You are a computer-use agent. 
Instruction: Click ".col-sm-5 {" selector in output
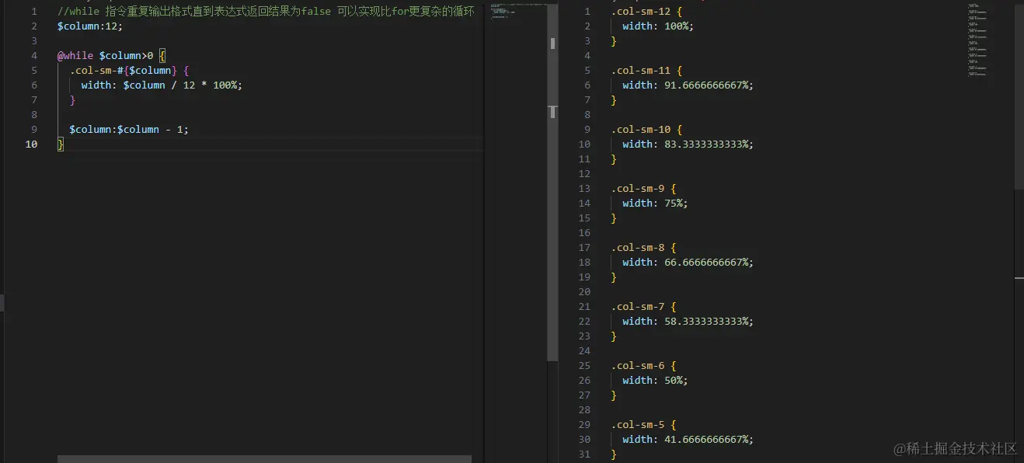point(643,425)
